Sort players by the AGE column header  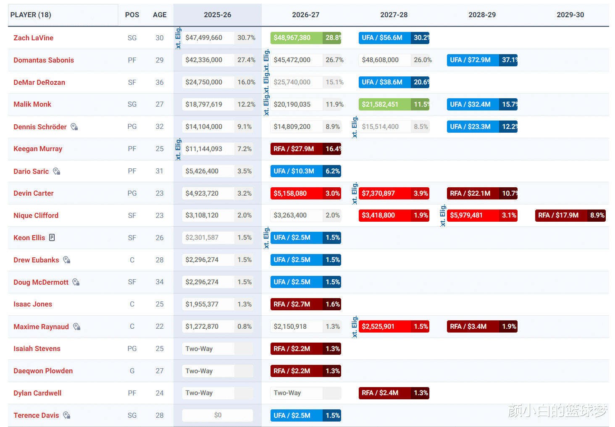tap(160, 15)
